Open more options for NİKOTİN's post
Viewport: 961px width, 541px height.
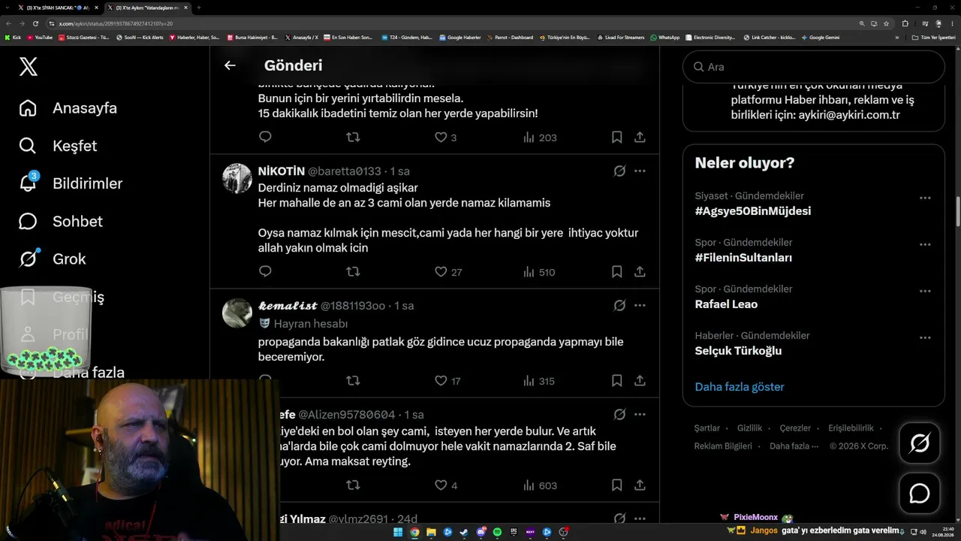click(640, 171)
